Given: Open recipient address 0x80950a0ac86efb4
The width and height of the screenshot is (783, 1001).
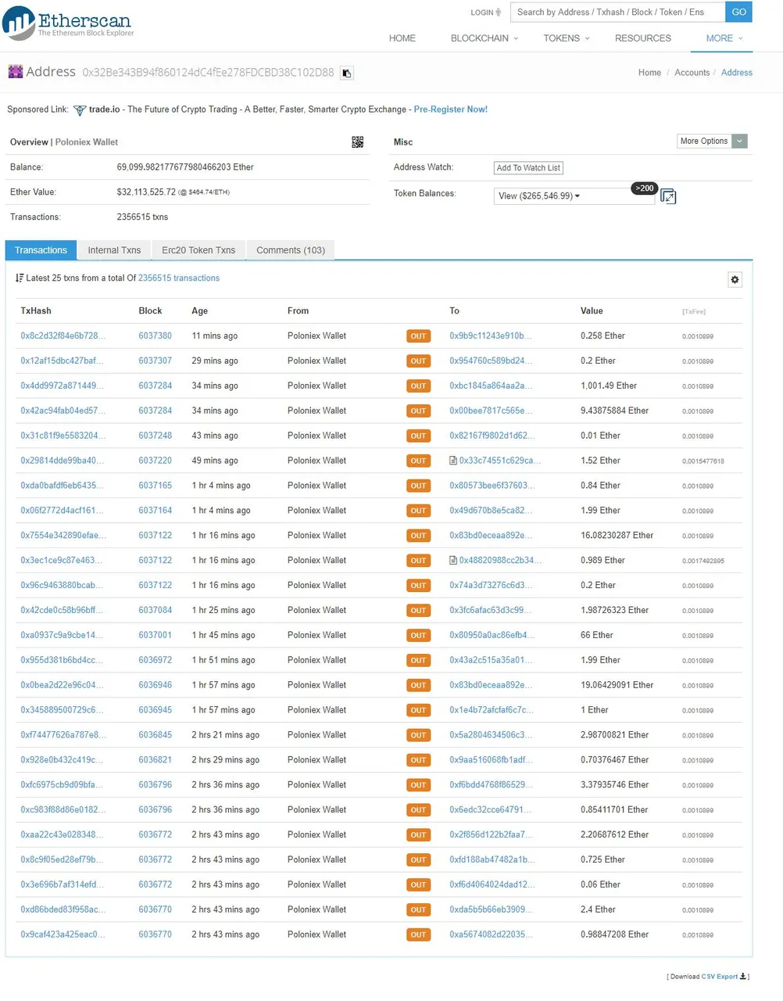Looking at the screenshot, I should [x=492, y=636].
